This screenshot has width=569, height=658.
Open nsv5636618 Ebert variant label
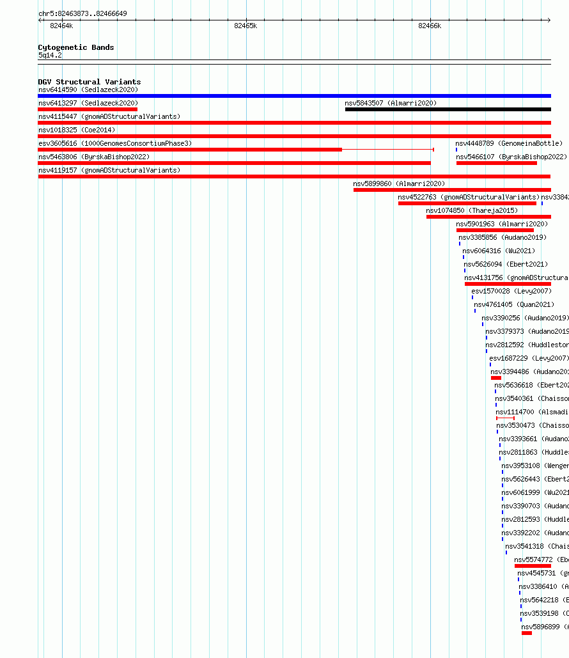(x=532, y=385)
